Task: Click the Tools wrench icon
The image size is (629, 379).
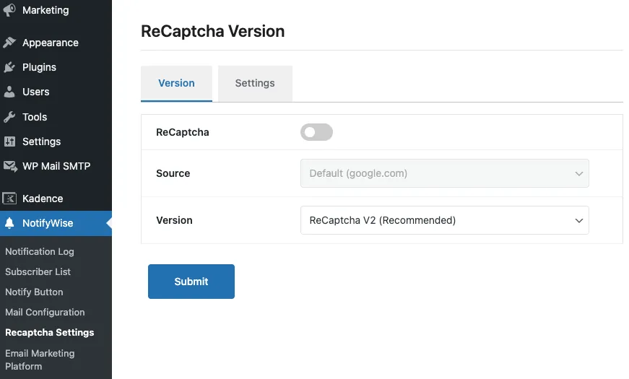Action: tap(9, 117)
